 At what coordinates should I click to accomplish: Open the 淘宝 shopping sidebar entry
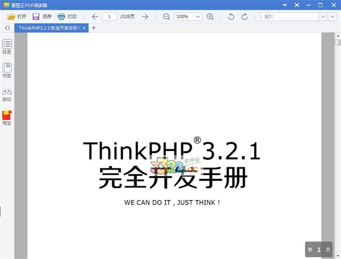[7, 118]
